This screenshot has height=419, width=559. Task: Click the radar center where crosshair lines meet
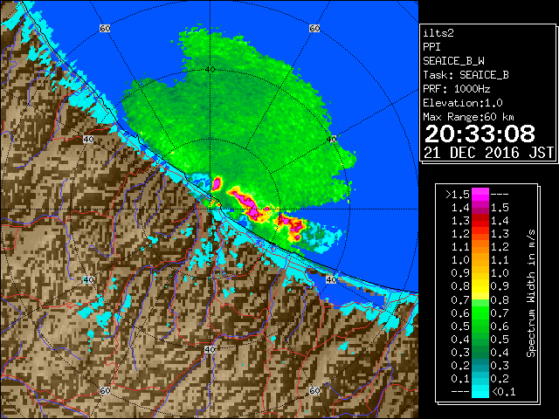tap(210, 209)
